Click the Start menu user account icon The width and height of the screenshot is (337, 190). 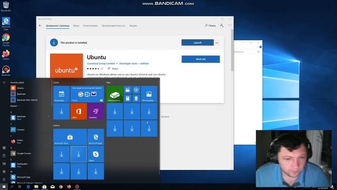(x=4, y=148)
